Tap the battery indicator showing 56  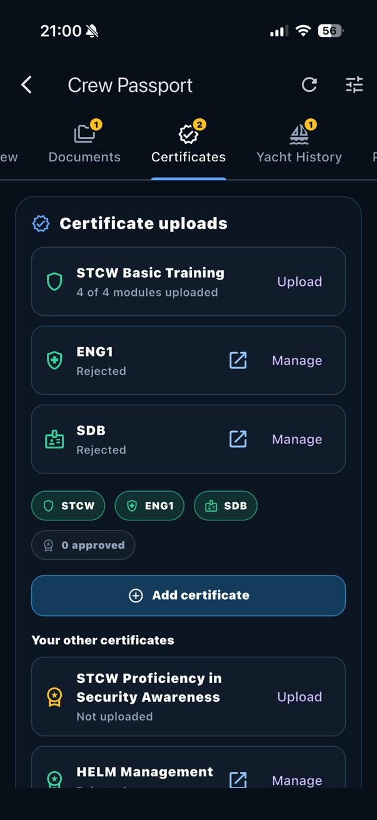coord(330,31)
